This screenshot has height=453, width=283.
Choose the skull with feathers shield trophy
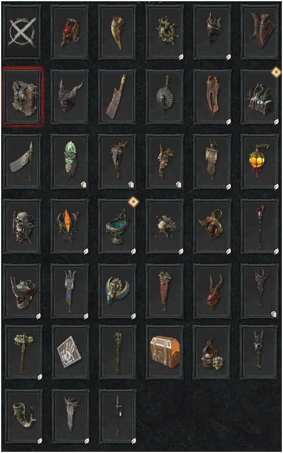click(x=22, y=226)
